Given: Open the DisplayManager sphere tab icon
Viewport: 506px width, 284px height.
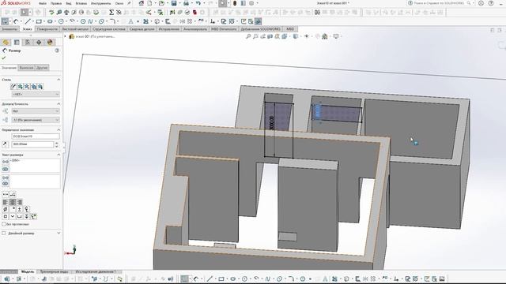Looking at the screenshot, I should click(x=50, y=42).
